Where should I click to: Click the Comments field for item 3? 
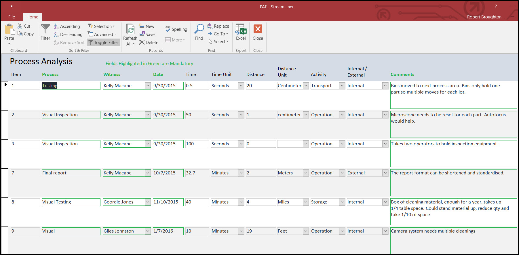click(453, 153)
